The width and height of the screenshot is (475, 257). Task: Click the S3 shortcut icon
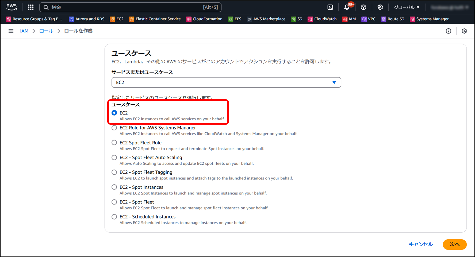(x=293, y=19)
